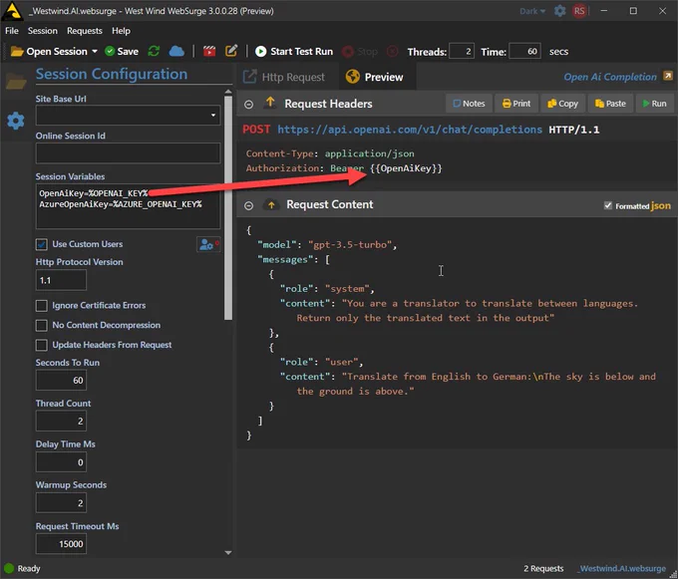678x579 pixels.
Task: Switch to the Http Request tab
Action: point(284,77)
